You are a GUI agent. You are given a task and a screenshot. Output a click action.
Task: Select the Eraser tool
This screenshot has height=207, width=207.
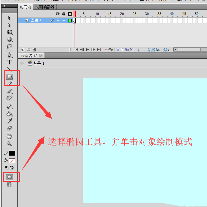click(9, 128)
